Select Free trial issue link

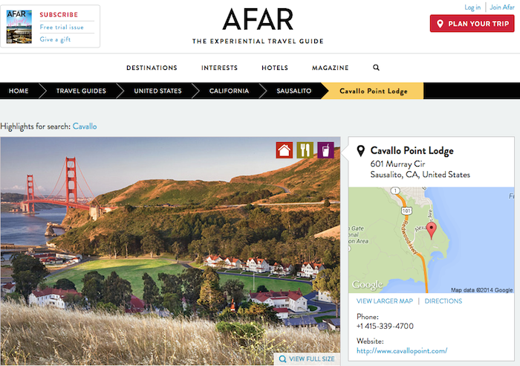(62, 28)
